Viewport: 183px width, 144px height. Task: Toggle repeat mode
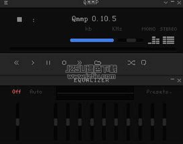click(143, 63)
